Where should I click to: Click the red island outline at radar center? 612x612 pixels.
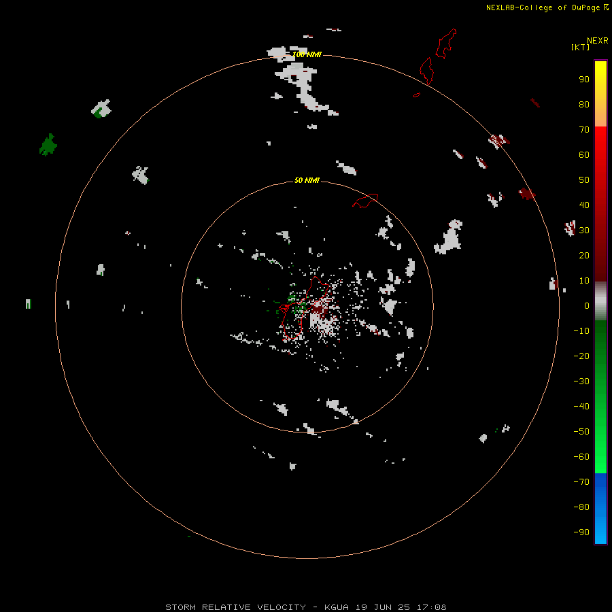[x=305, y=308]
